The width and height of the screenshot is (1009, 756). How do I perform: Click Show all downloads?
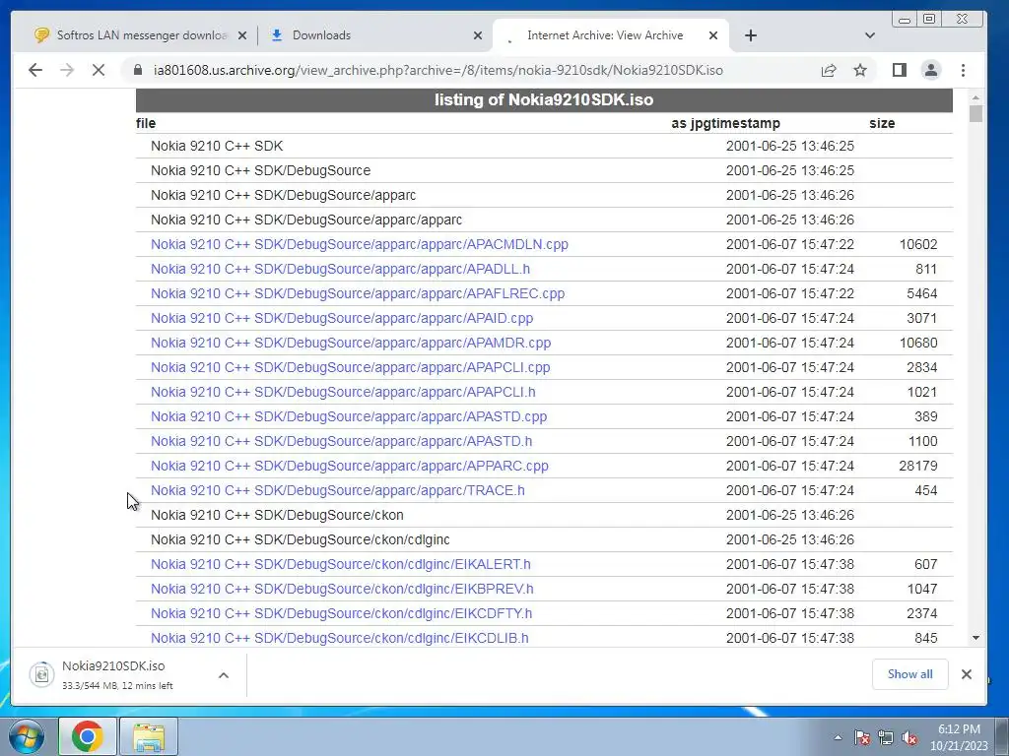point(909,674)
